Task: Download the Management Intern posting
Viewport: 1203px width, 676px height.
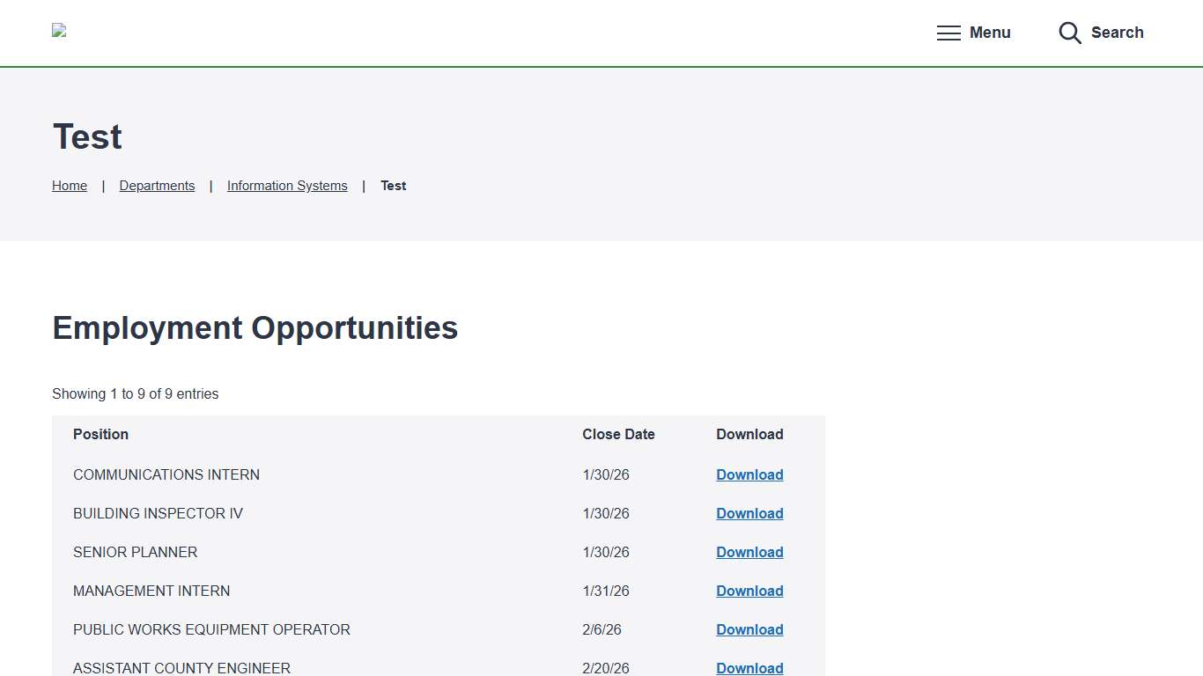Action: pos(749,591)
